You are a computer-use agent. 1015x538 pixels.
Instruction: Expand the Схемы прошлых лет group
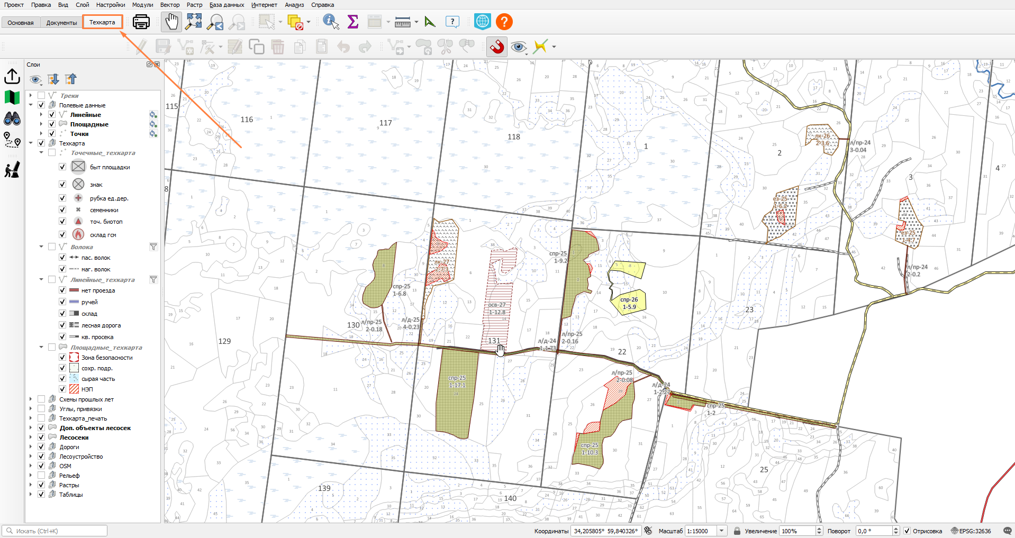[x=31, y=399]
